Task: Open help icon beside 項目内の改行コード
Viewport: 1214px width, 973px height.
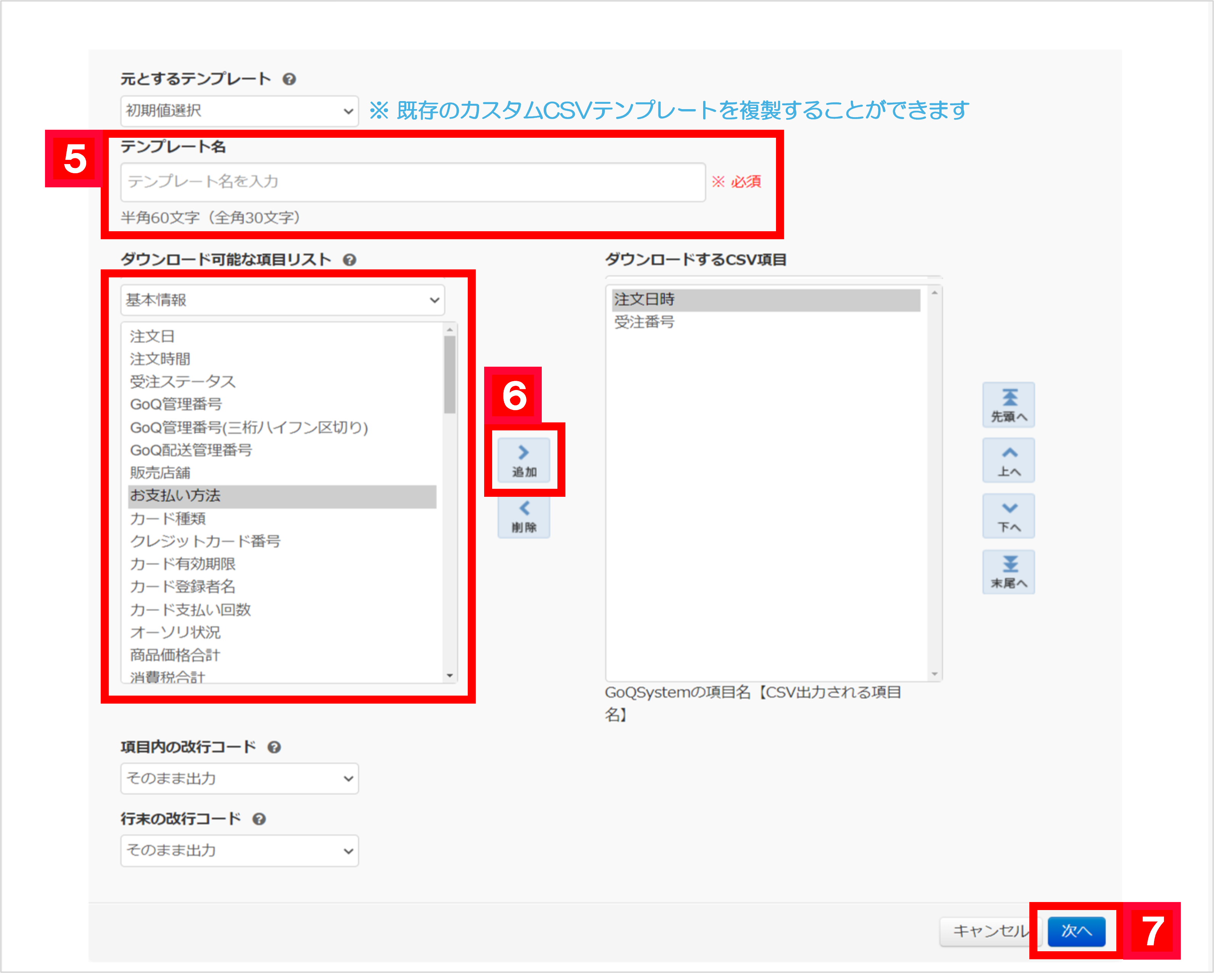Action: [x=274, y=747]
